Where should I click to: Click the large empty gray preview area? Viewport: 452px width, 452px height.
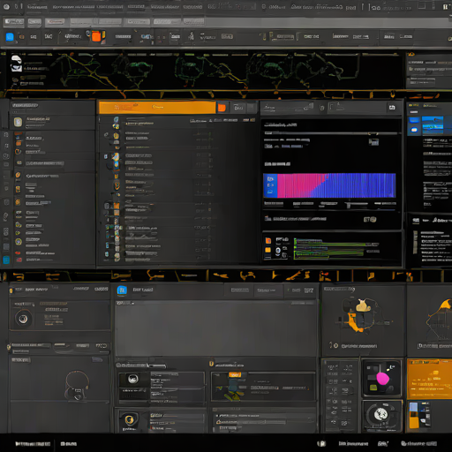click(216, 328)
